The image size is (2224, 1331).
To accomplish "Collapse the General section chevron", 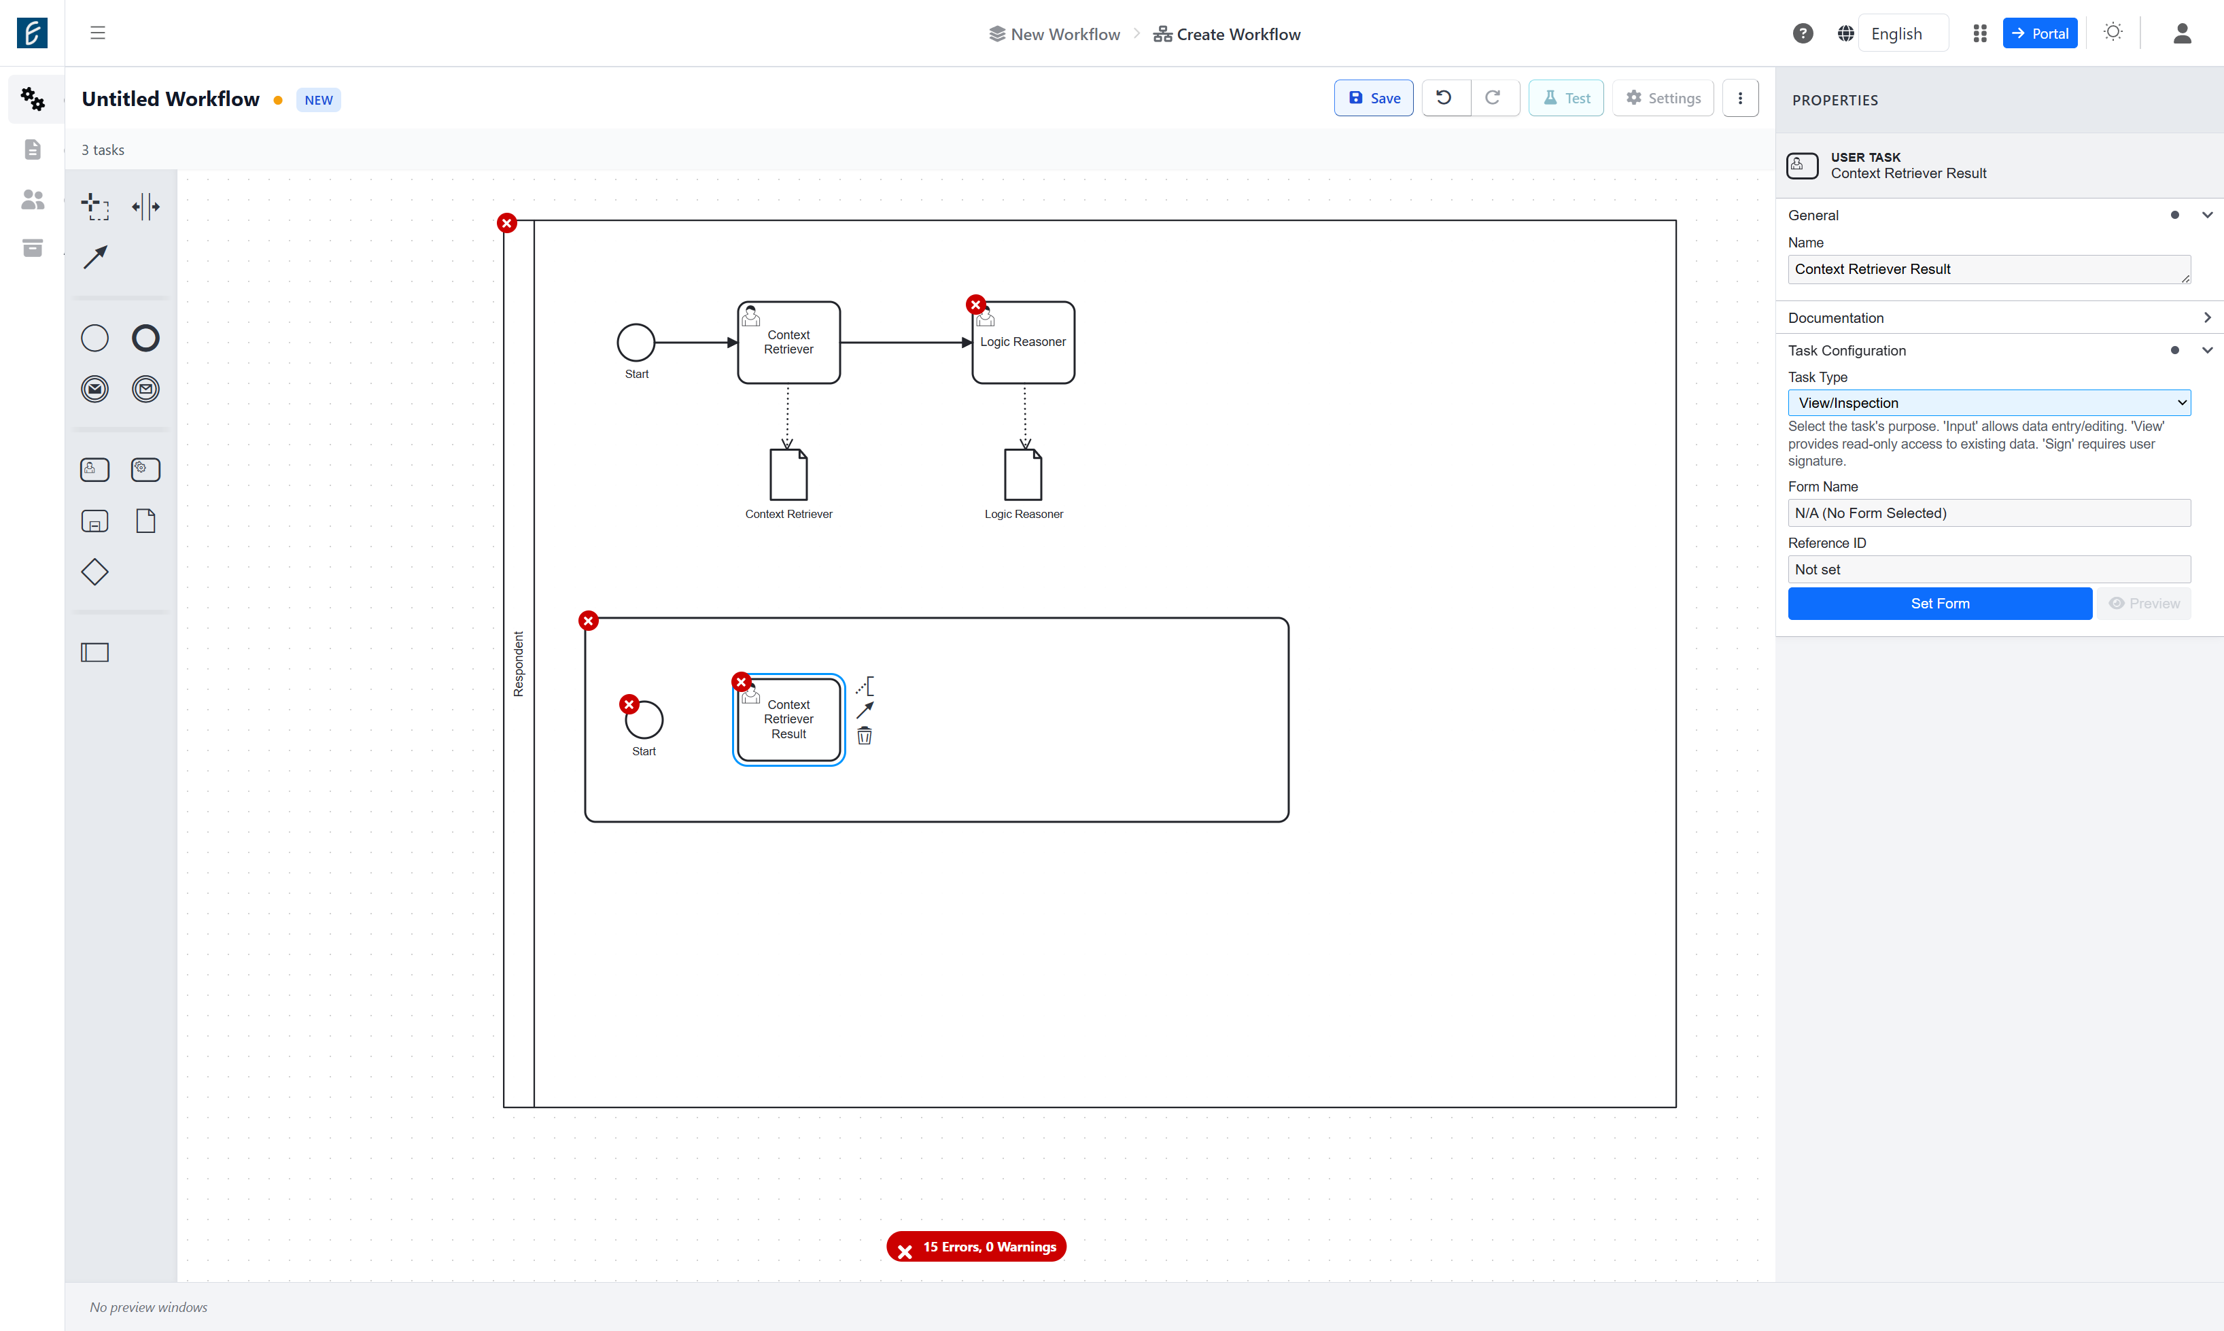I will coord(2207,215).
